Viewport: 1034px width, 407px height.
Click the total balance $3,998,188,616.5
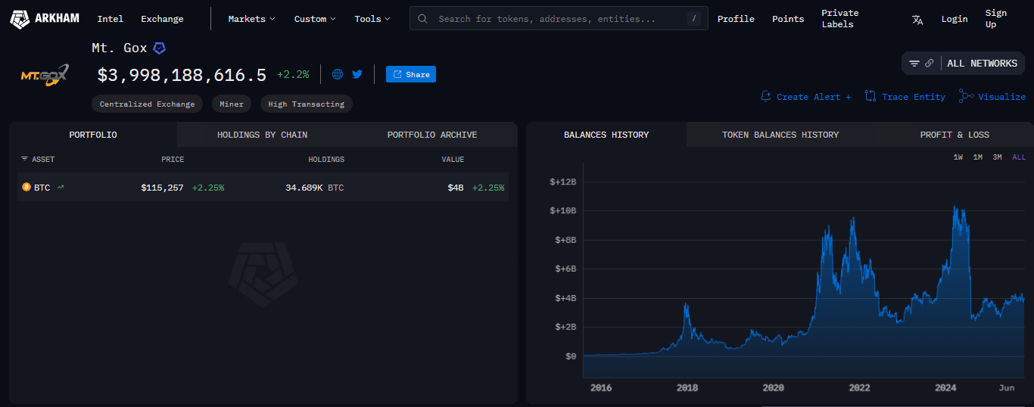182,75
